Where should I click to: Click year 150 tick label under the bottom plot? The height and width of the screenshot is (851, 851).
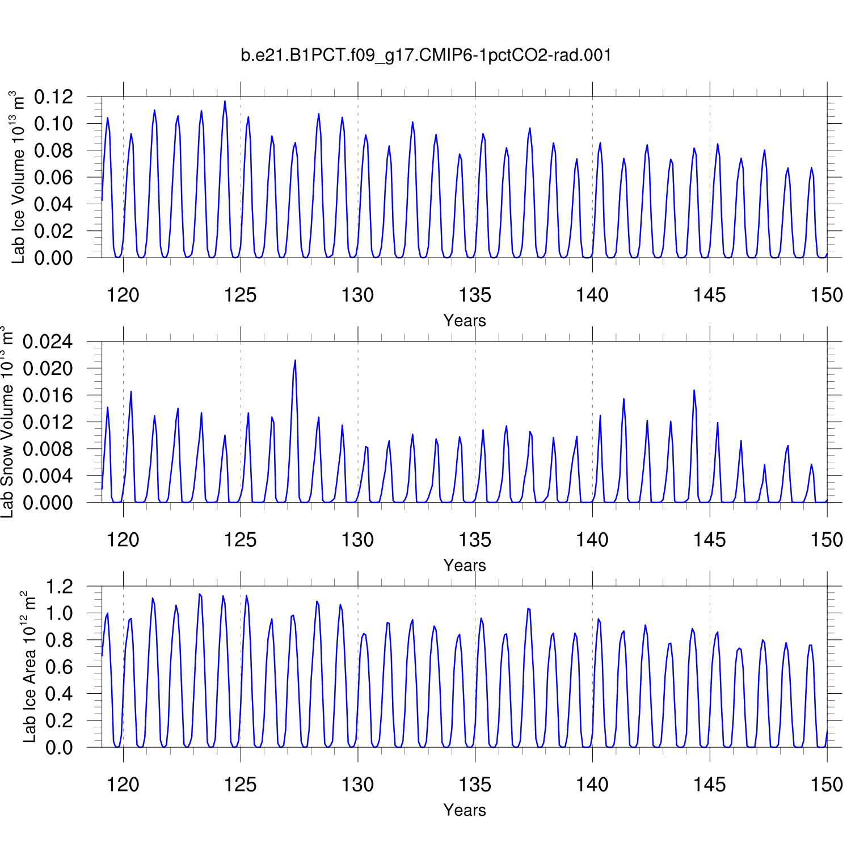(827, 785)
